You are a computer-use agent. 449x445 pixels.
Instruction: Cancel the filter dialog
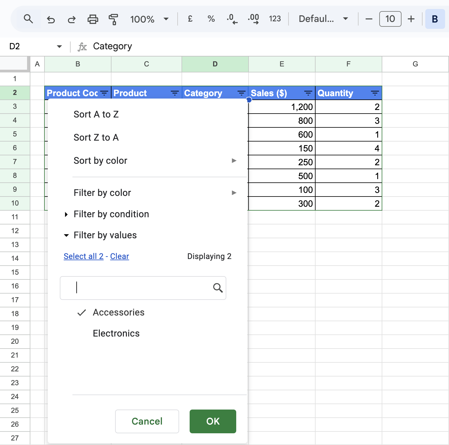147,421
